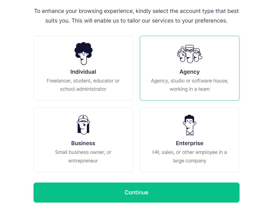The image size is (264, 210).
Task: Click the "Agency" heading text
Action: click(x=190, y=72)
